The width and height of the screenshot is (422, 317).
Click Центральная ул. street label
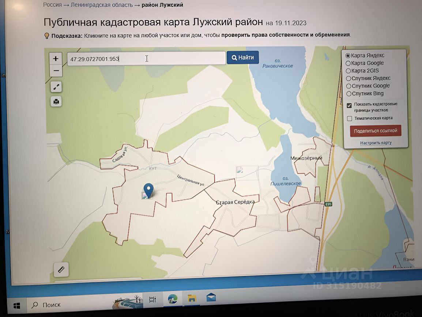click(191, 180)
